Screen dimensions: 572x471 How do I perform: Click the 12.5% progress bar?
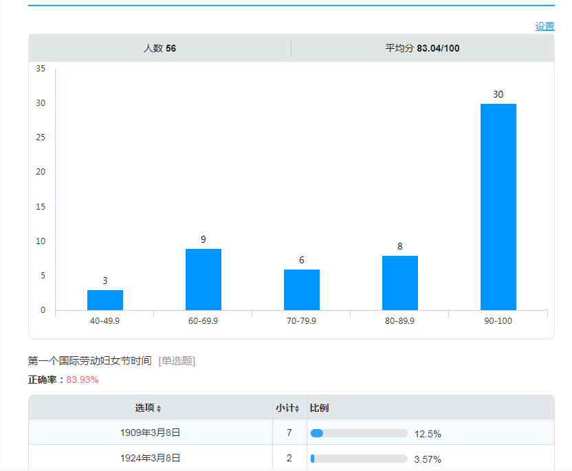pos(359,433)
